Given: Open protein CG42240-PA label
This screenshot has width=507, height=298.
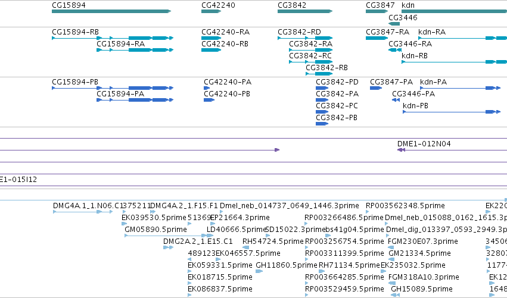Looking at the screenshot, I should [228, 82].
